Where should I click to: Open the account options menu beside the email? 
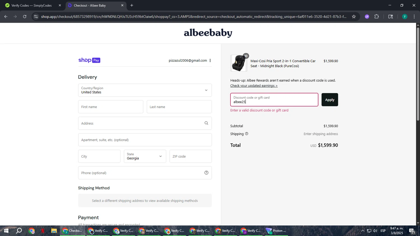click(x=210, y=60)
